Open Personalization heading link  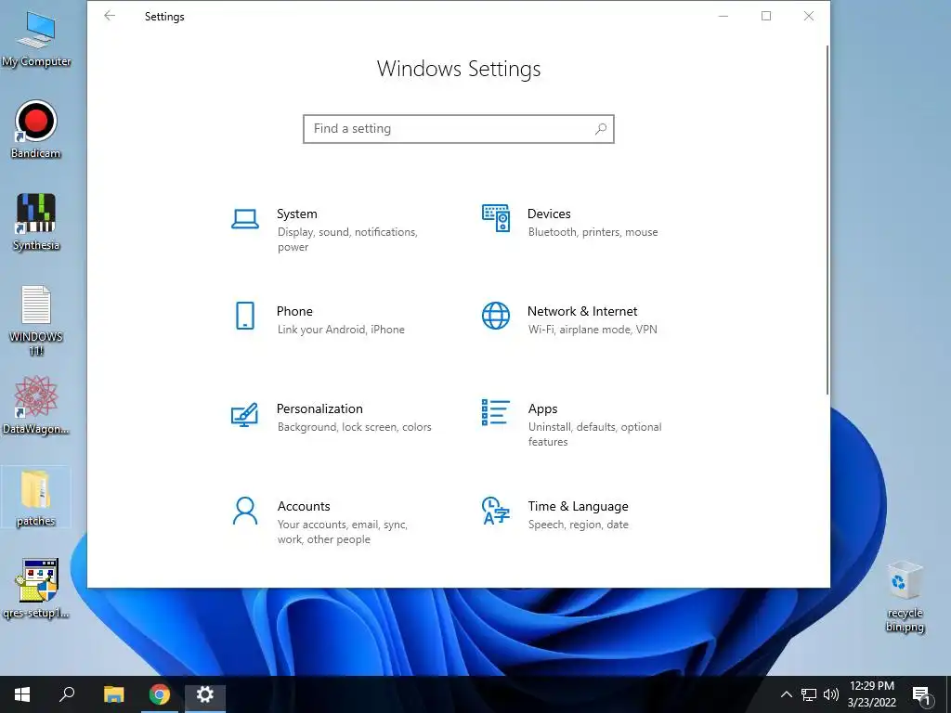pos(319,408)
